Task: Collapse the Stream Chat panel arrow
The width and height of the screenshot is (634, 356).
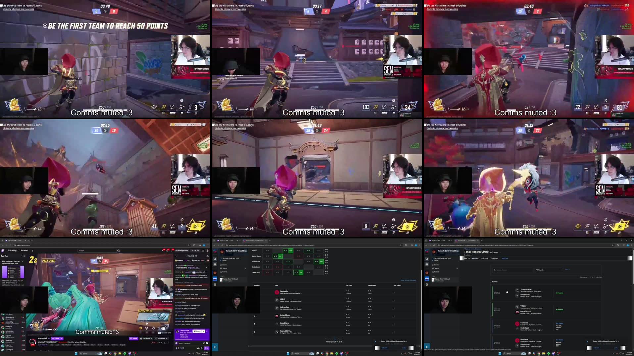Action: point(176,256)
